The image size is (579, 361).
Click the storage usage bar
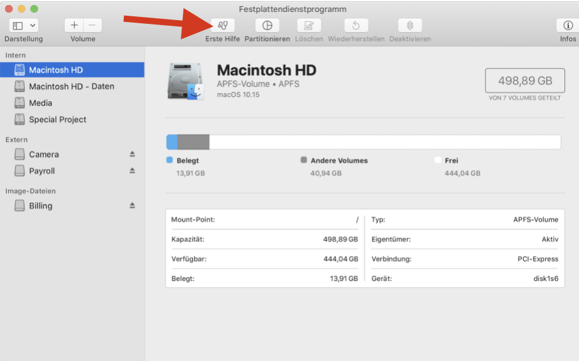tap(363, 142)
